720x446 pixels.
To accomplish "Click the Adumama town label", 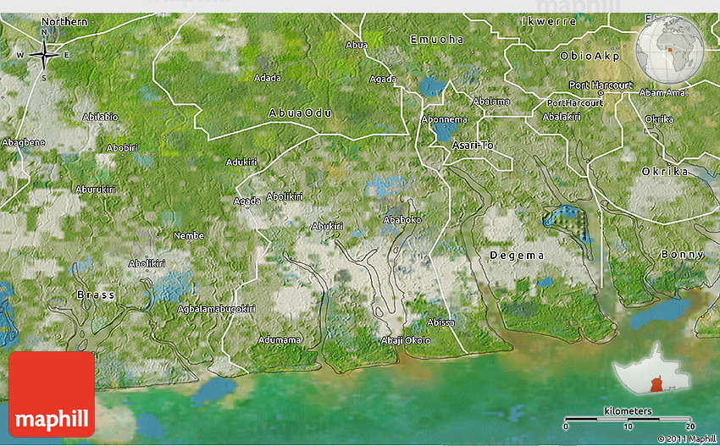I will pyautogui.click(x=279, y=339).
